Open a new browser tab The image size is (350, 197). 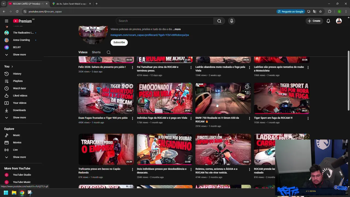pyautogui.click(x=97, y=4)
